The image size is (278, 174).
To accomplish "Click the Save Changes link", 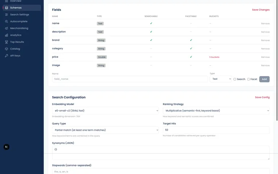I will point(261,10).
